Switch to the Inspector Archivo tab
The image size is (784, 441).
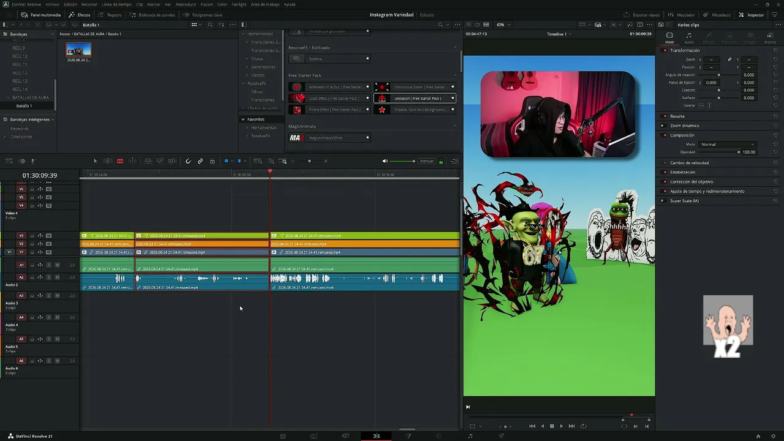[x=770, y=38]
